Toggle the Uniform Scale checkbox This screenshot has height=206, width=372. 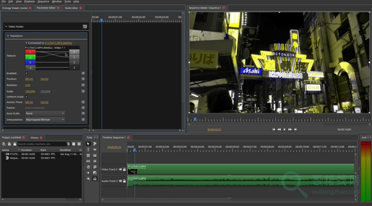[x=27, y=97]
